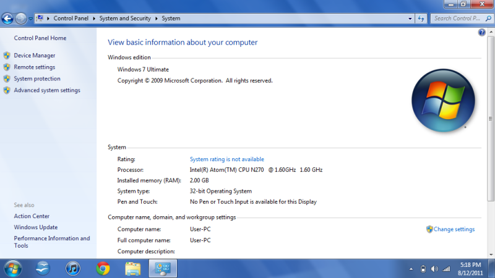
Task: Click shield icon beside Advanced system settings
Action: 7,90
